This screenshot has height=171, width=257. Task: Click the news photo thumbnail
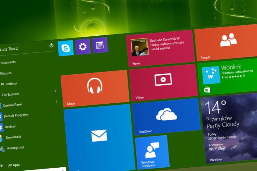tap(140, 47)
